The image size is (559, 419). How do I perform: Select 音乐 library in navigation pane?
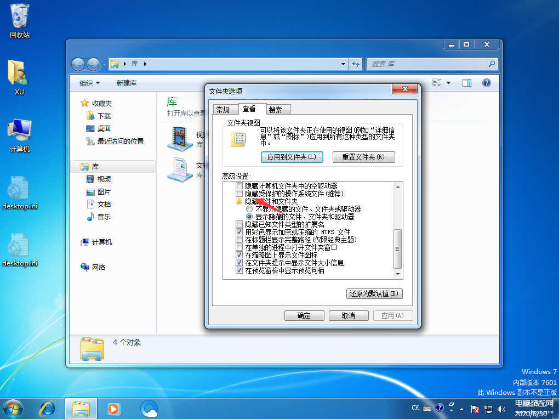coord(99,217)
